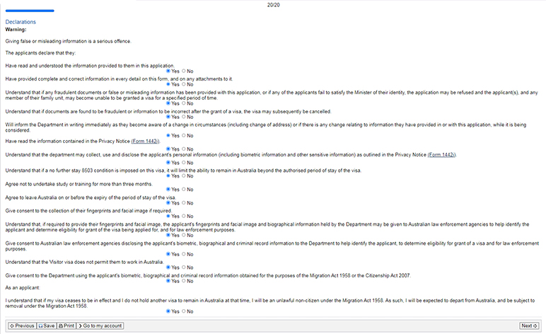
Task: Select Yes for 'Have read the Privacy Notice'
Action: pyautogui.click(x=168, y=149)
